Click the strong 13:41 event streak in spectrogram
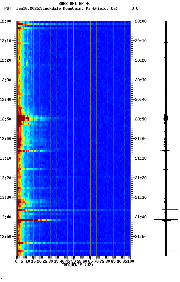 pos(38,220)
